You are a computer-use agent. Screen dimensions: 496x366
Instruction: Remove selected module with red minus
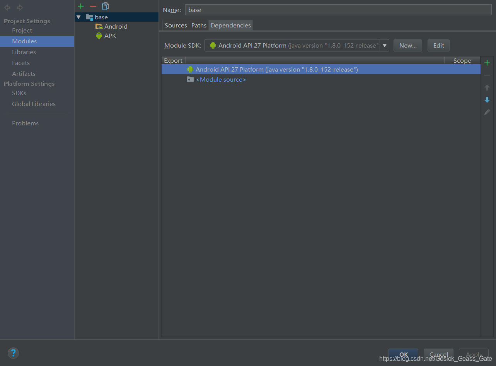click(93, 6)
